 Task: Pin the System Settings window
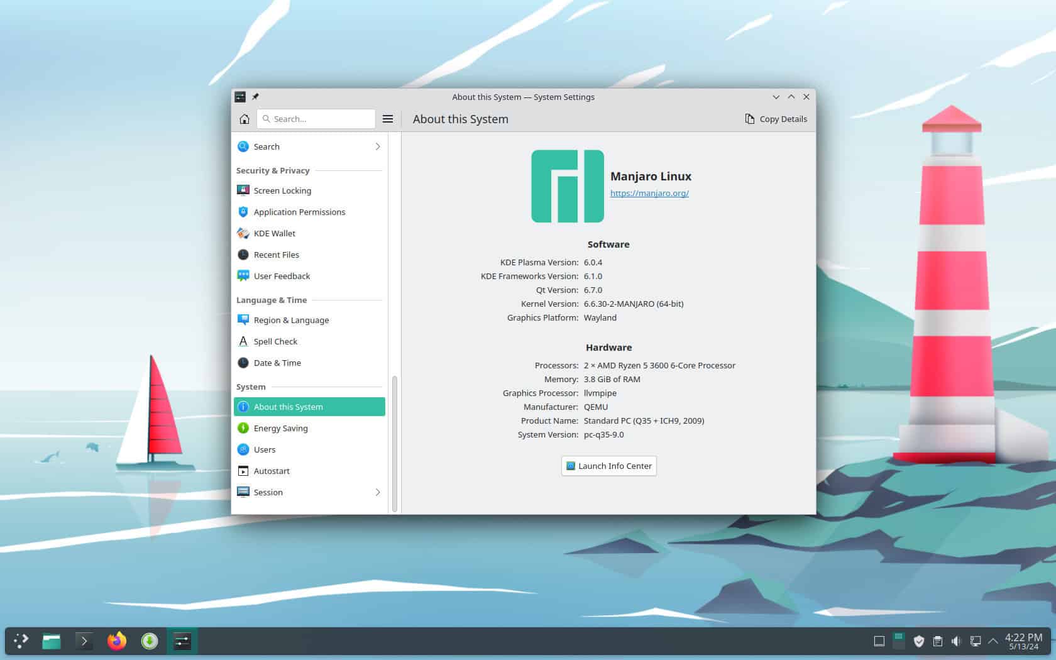click(255, 97)
